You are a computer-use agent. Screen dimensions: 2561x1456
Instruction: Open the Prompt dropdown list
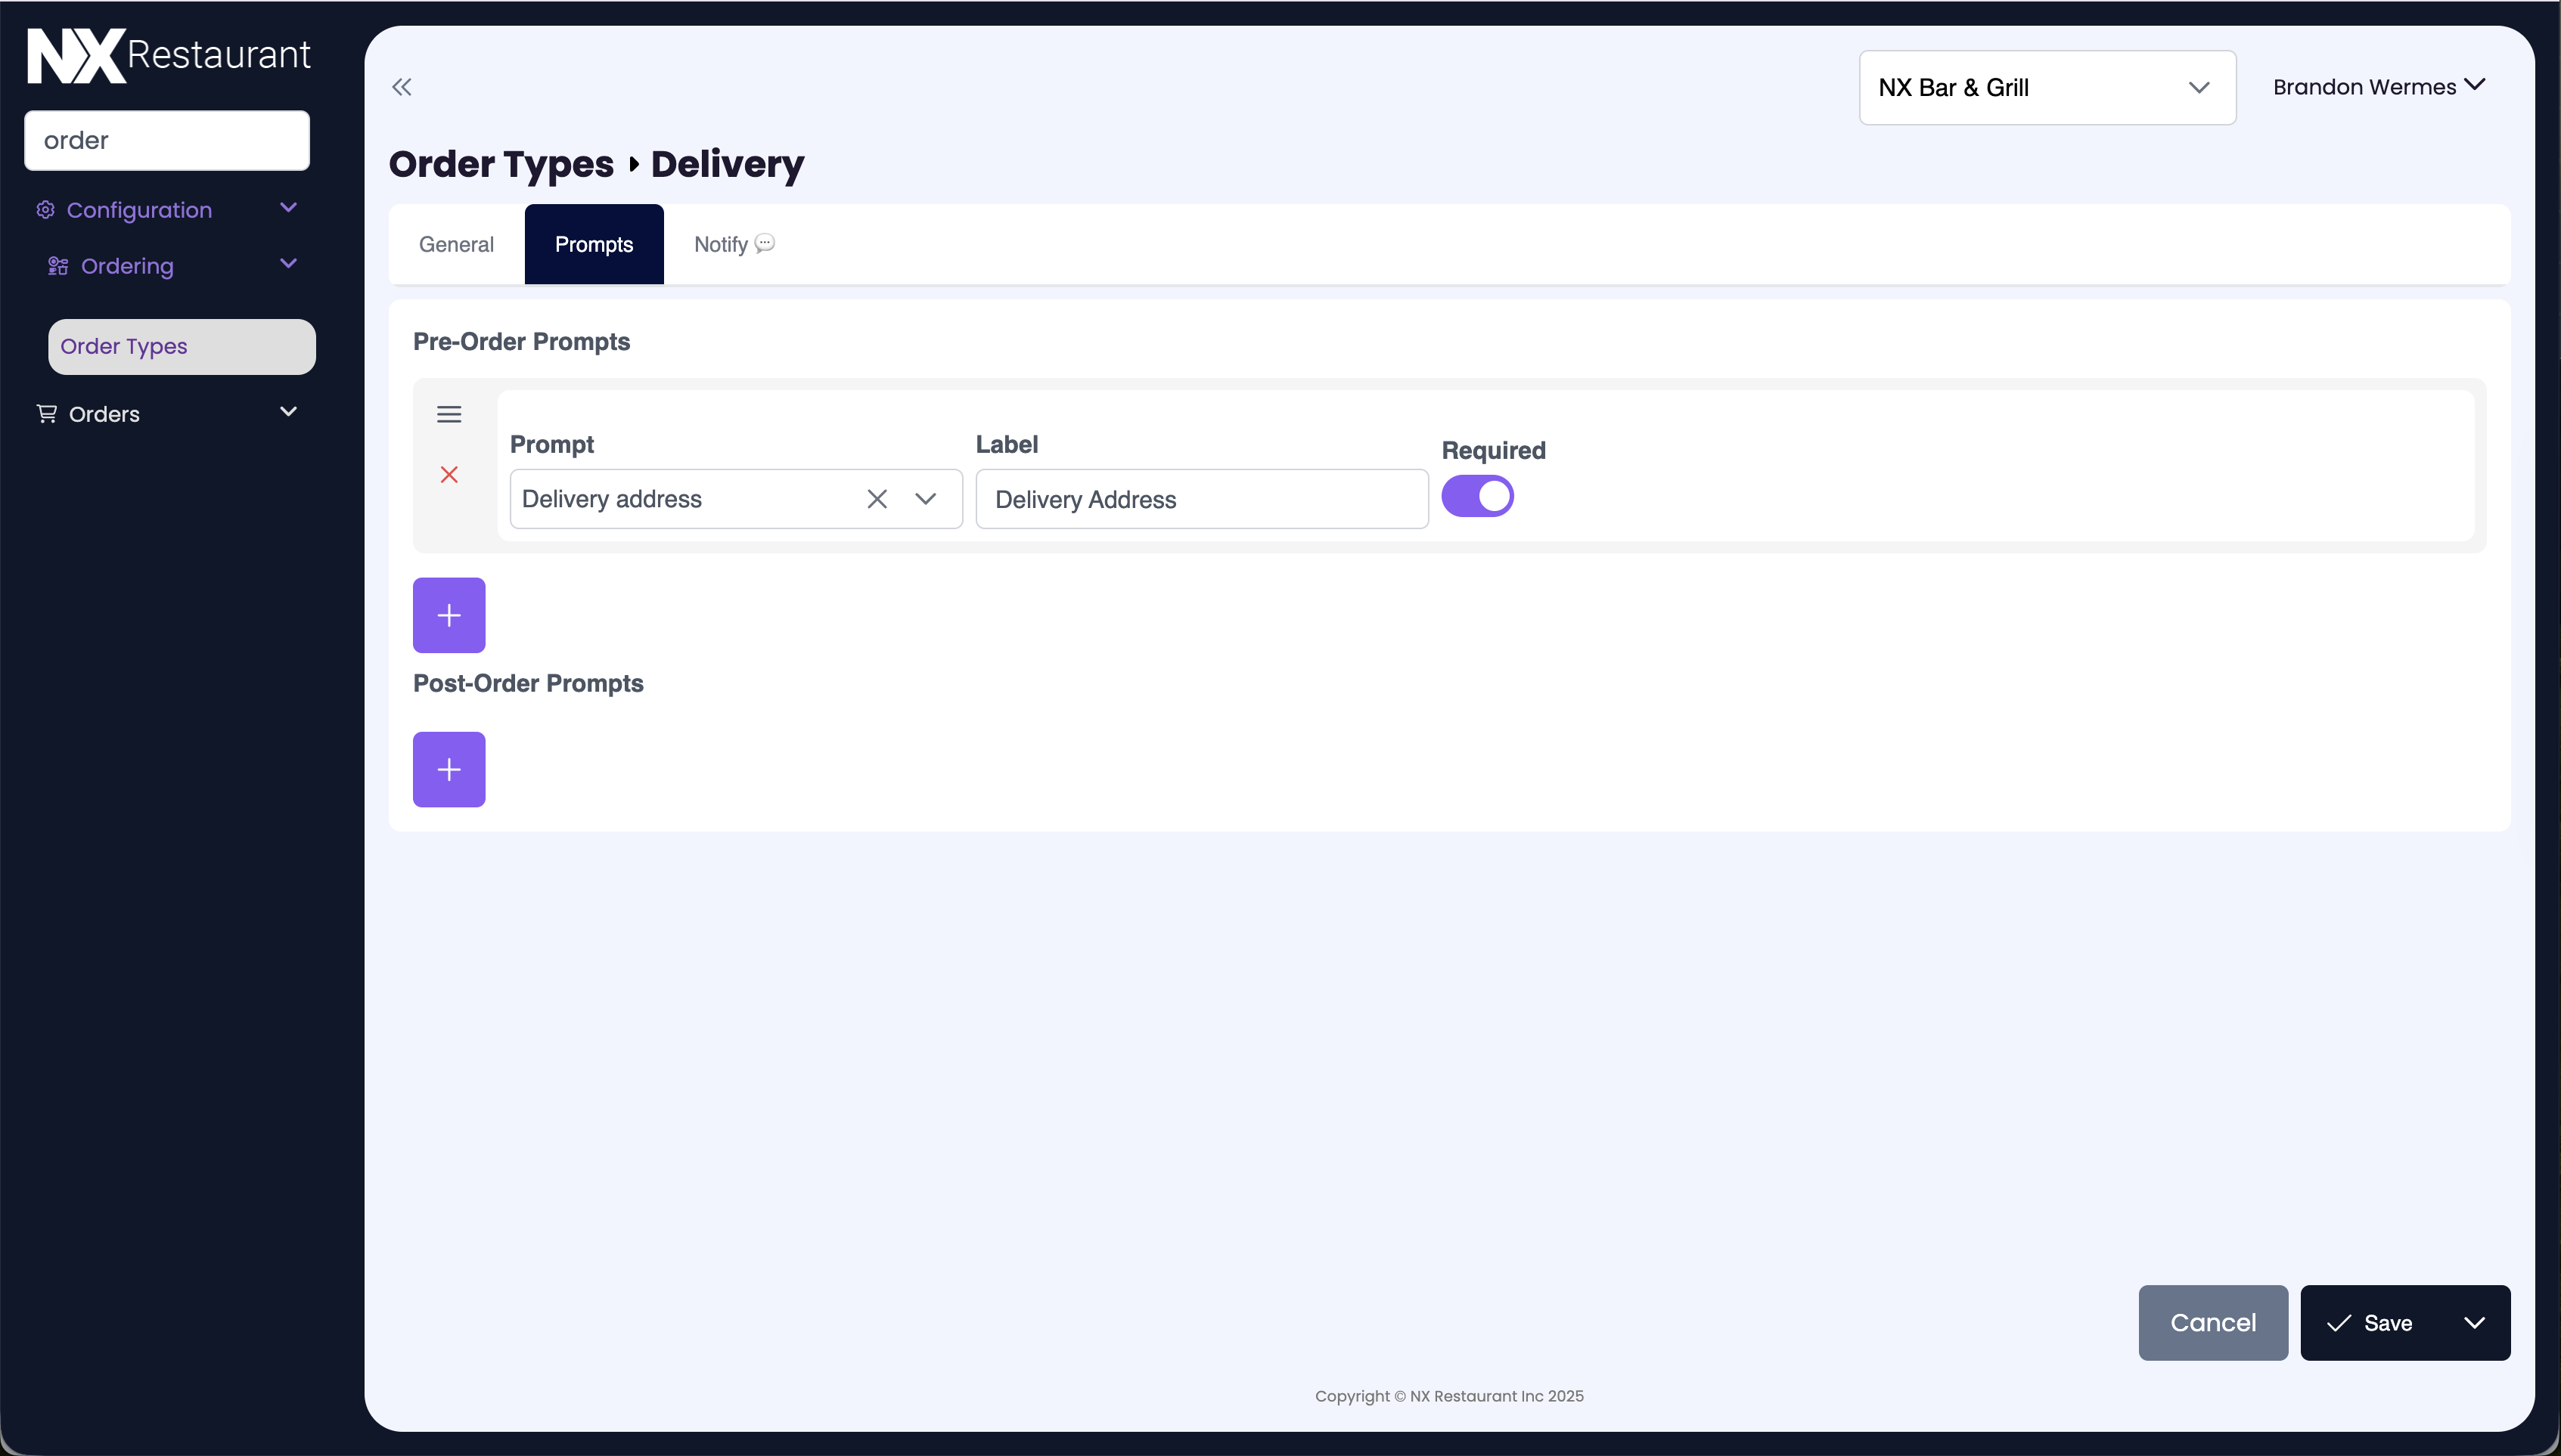tap(925, 499)
